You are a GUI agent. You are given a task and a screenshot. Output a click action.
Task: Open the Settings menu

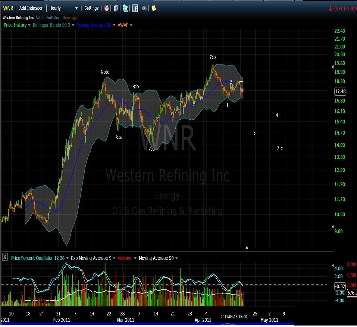click(91, 8)
